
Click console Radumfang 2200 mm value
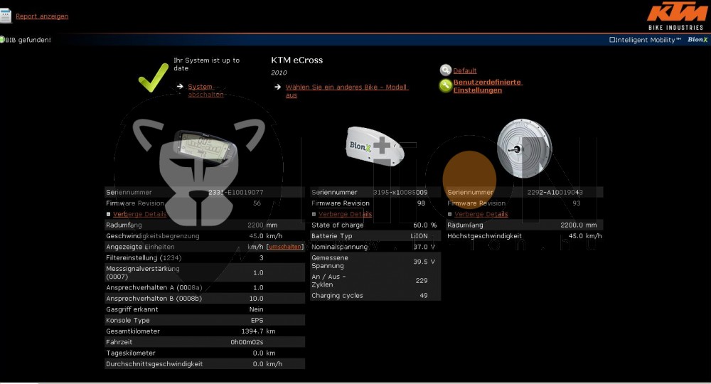tap(262, 225)
